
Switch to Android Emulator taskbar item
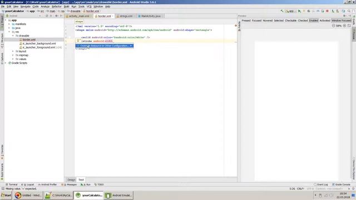tap(118, 195)
